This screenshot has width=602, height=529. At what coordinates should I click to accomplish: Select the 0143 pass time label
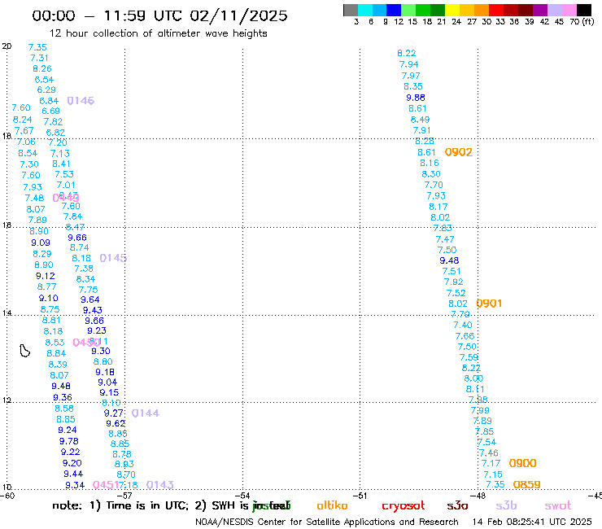click(160, 485)
